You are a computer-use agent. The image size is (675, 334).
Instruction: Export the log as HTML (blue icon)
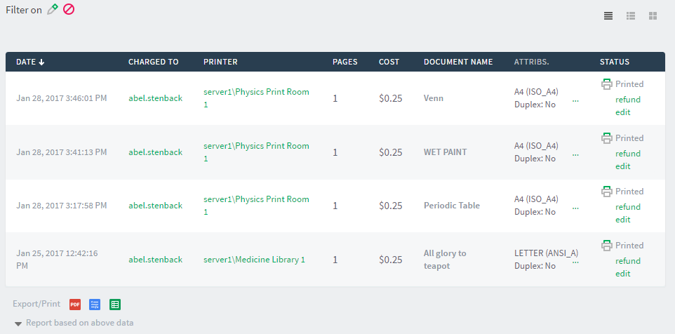95,305
